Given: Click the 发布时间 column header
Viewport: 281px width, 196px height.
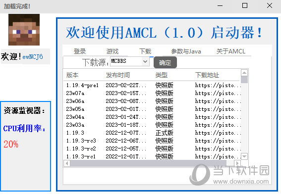Looking at the screenshot, I should (118, 75).
